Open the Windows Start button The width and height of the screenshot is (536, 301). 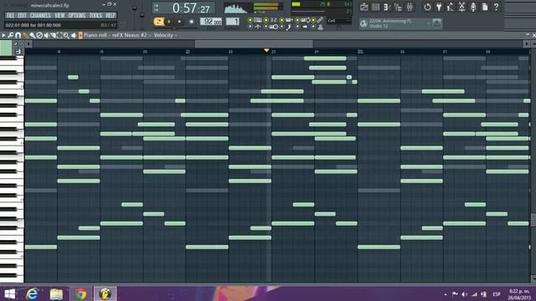tap(9, 293)
